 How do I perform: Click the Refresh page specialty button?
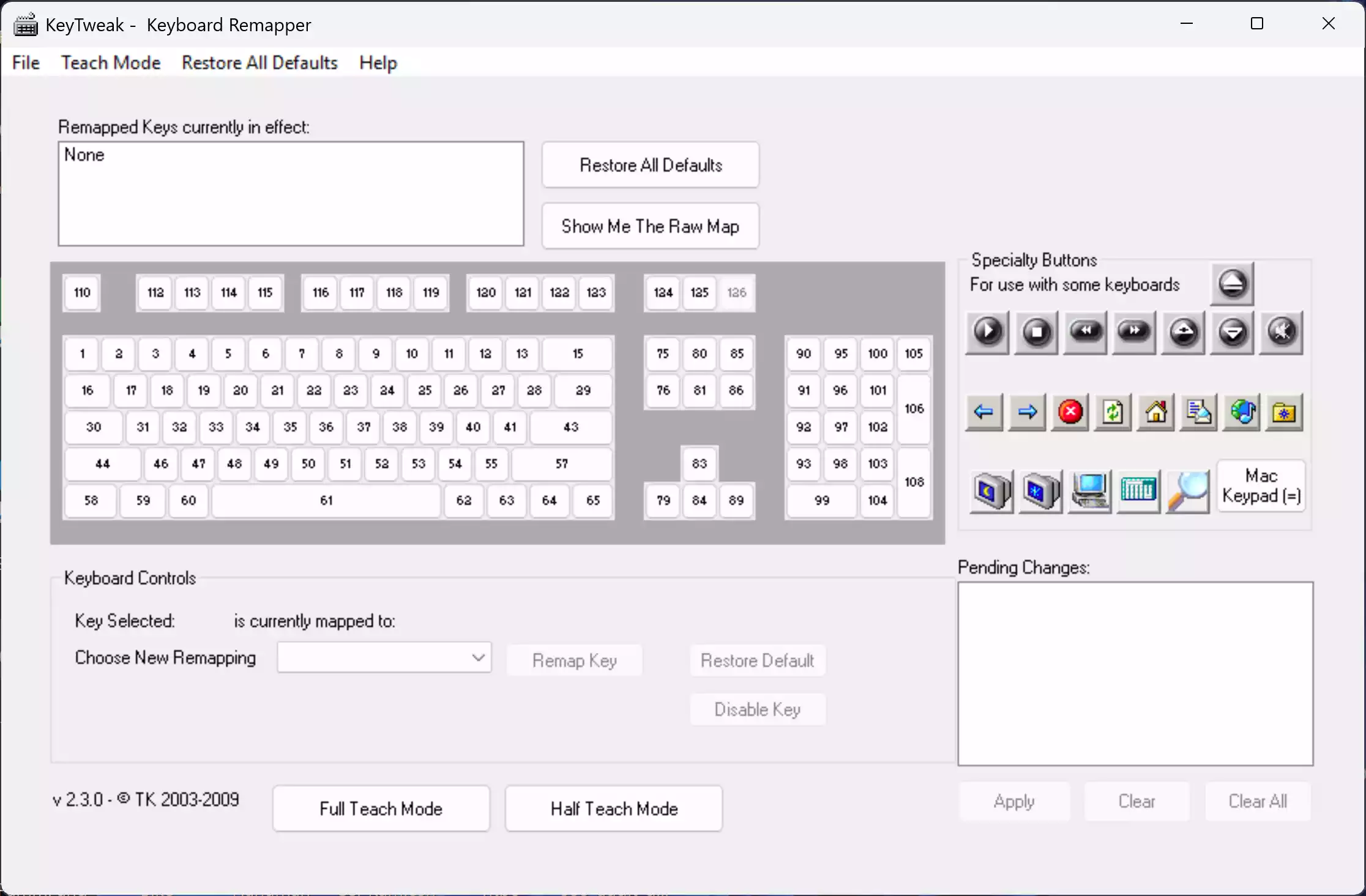click(1112, 412)
